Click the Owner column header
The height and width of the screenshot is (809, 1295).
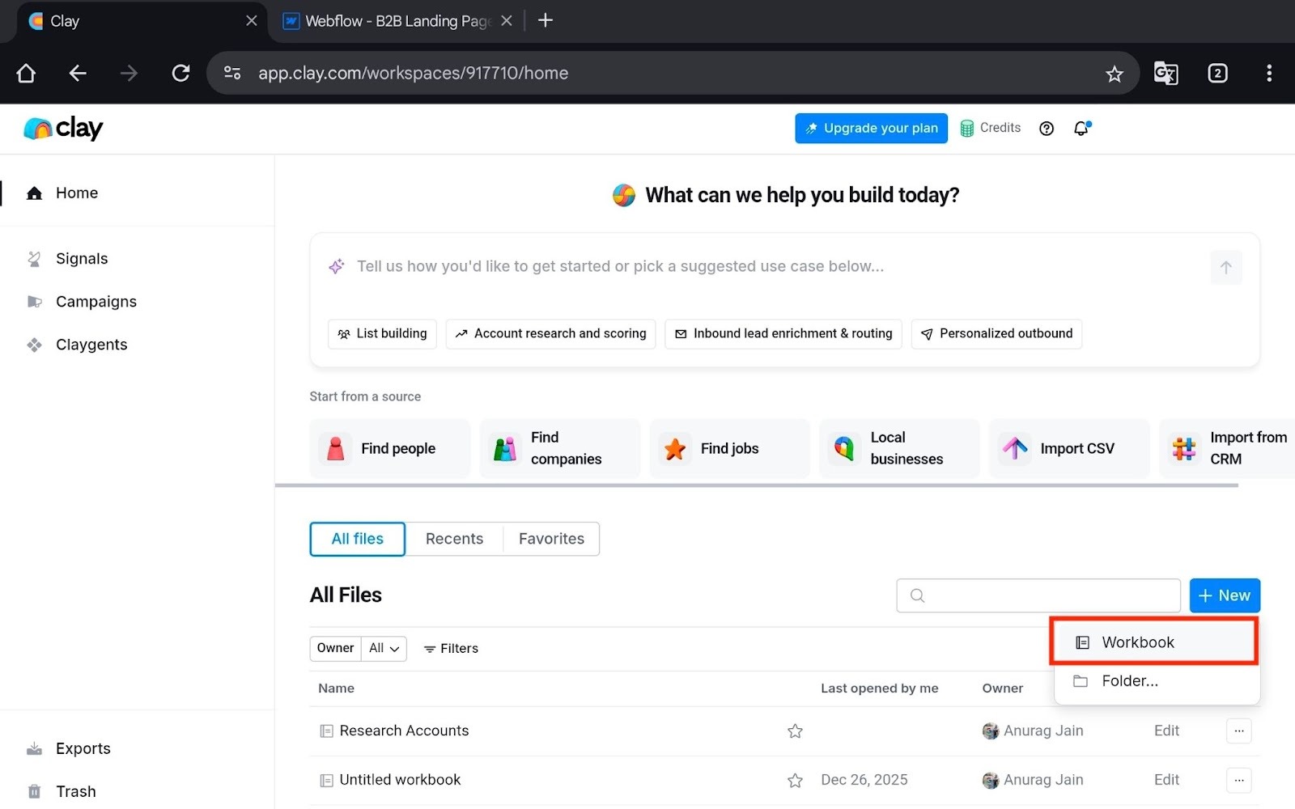[1002, 688]
